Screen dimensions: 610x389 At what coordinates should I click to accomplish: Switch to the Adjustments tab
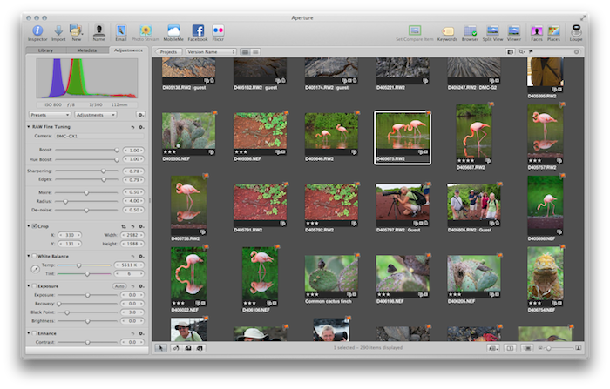[x=128, y=50]
